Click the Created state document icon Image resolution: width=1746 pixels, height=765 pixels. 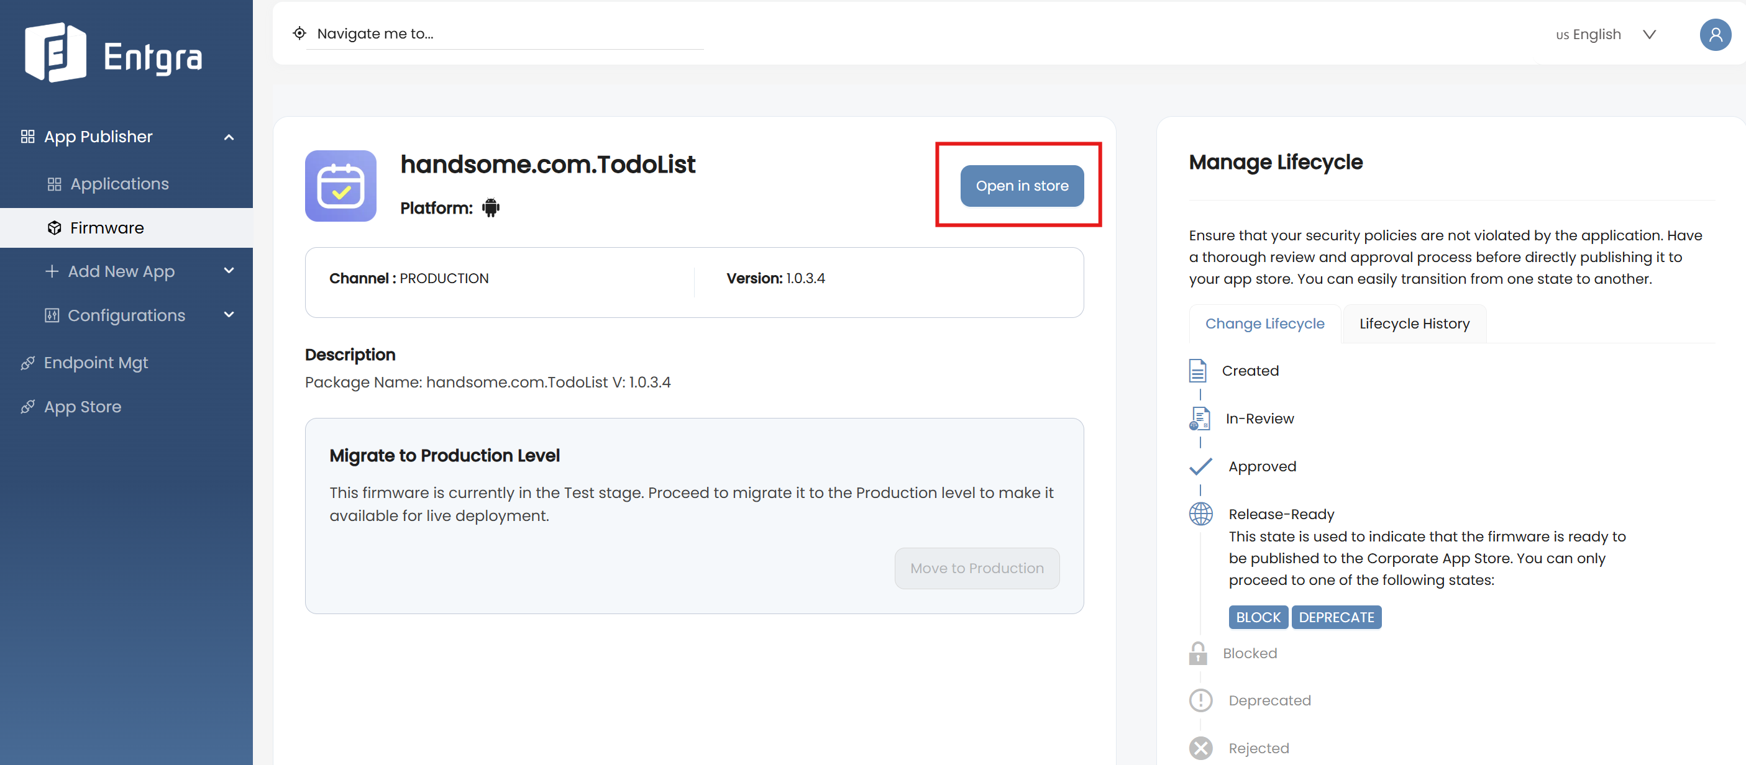[x=1198, y=371]
